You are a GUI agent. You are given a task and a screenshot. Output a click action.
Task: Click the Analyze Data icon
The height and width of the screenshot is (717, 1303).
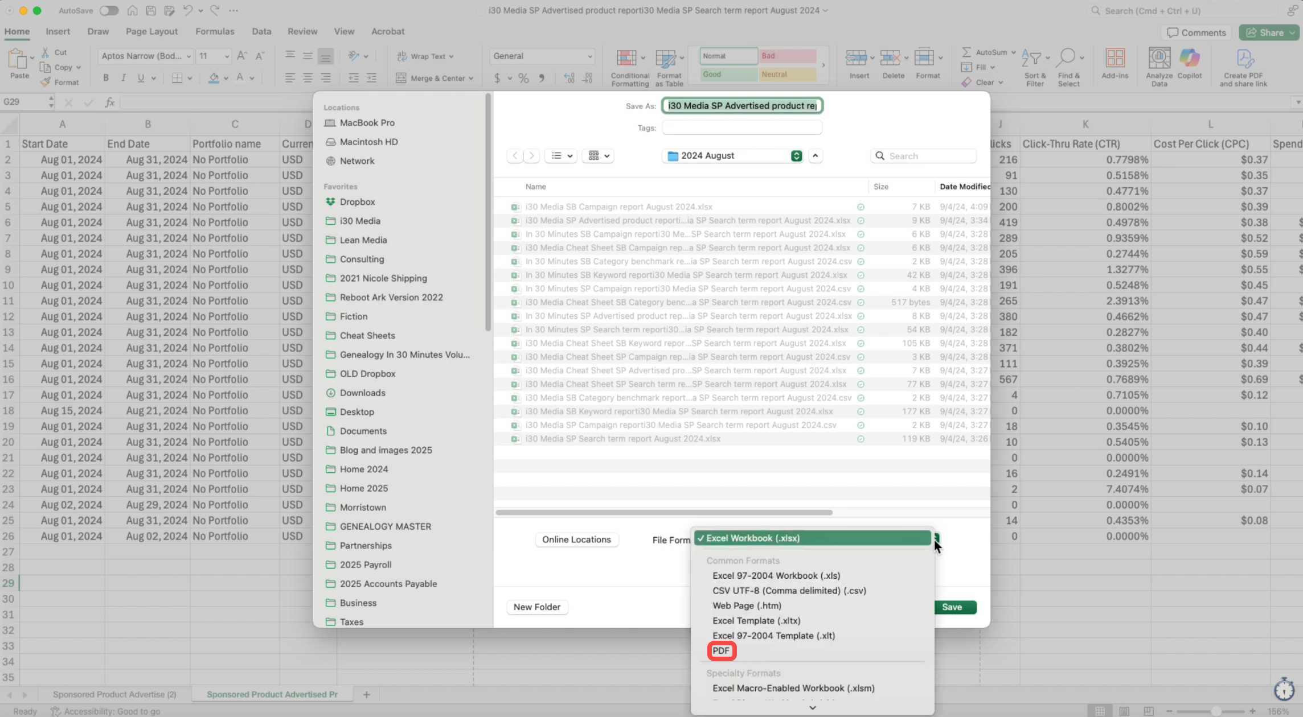[1159, 58]
